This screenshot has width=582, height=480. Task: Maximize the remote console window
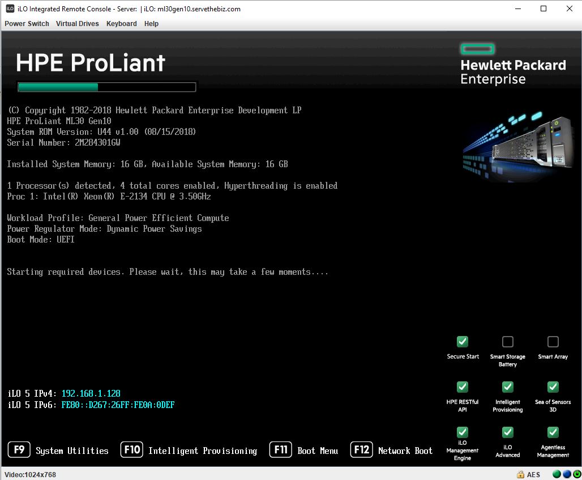[x=544, y=9]
